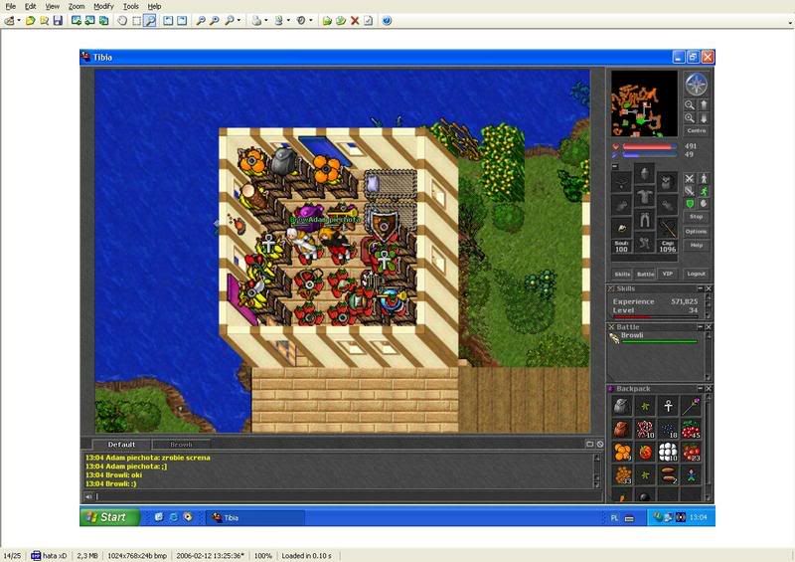Image resolution: width=795 pixels, height=562 pixels.
Task: Switch to the Browli chat tab
Action: tap(182, 445)
